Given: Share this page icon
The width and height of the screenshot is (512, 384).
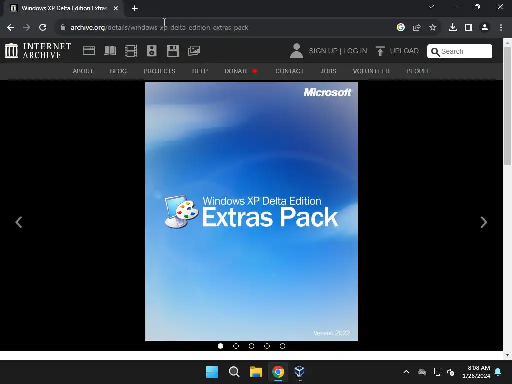Looking at the screenshot, I should point(417,28).
